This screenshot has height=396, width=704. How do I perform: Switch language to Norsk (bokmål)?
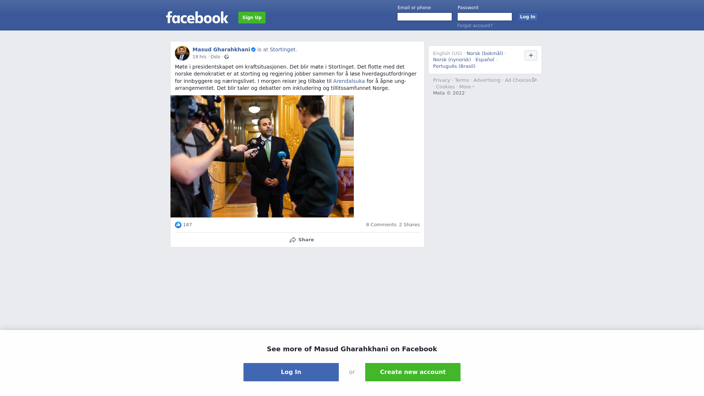(x=485, y=54)
